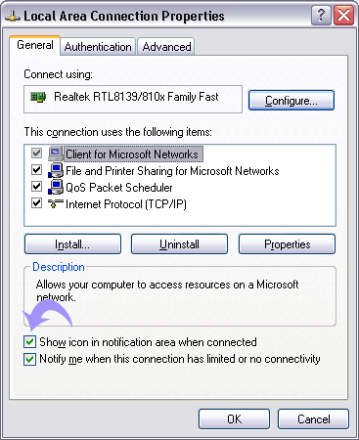Click the title bar network connection icon
Viewport: 359px width, 440px height.
click(13, 17)
